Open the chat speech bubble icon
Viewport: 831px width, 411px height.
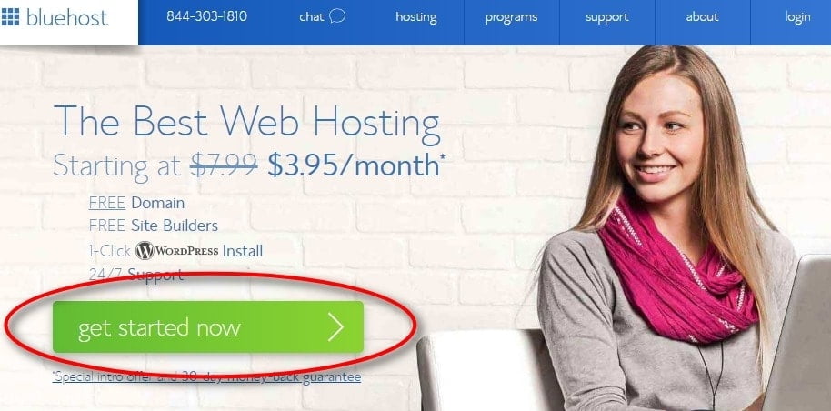(337, 15)
